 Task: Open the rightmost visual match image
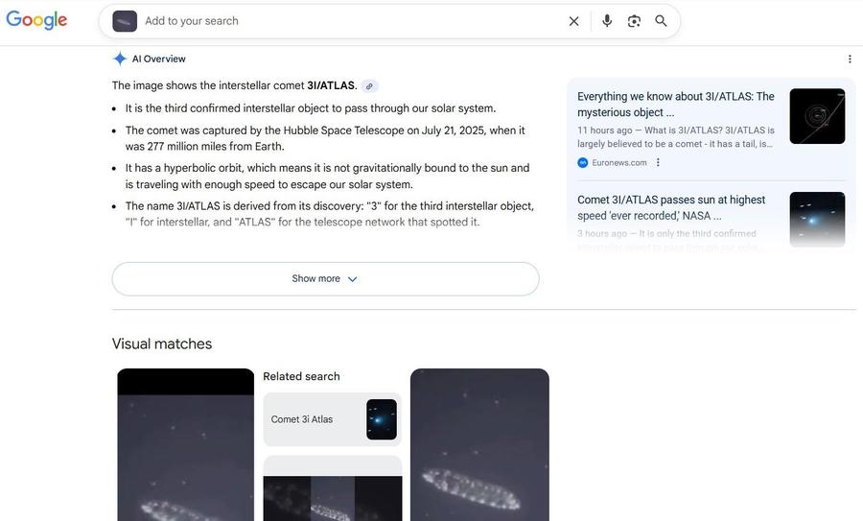coord(479,445)
